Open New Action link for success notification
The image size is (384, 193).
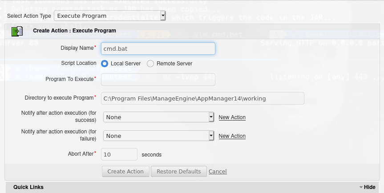coord(232,117)
